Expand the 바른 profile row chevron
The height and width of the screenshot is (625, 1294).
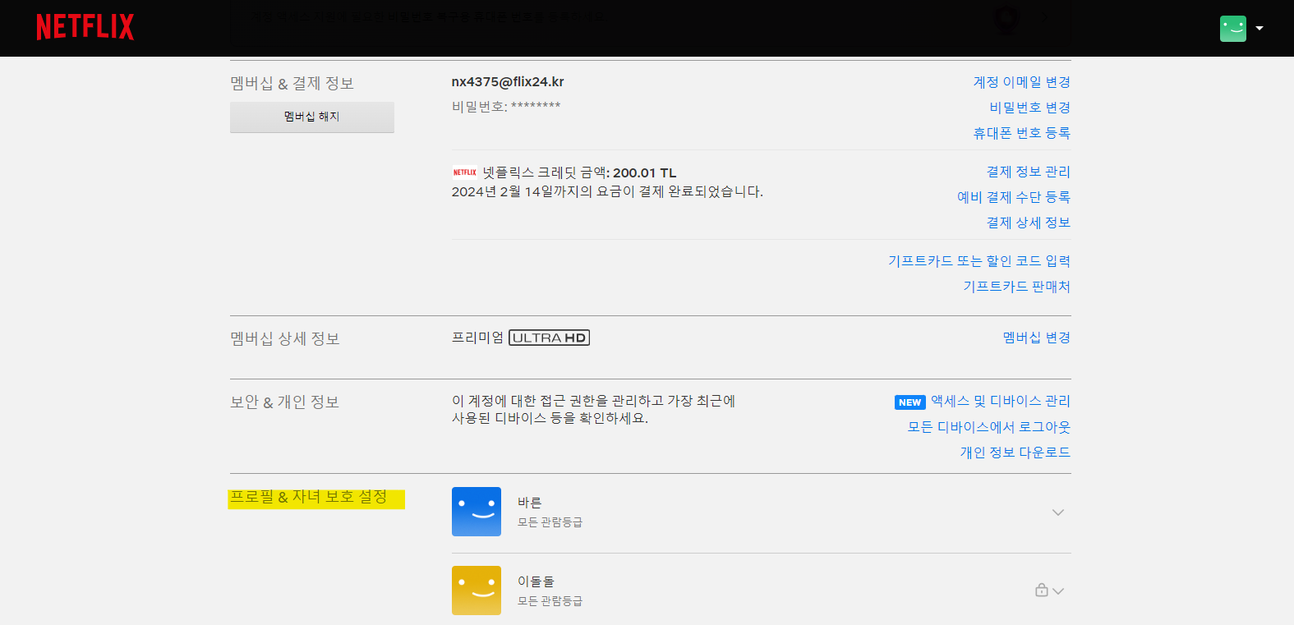[1058, 512]
